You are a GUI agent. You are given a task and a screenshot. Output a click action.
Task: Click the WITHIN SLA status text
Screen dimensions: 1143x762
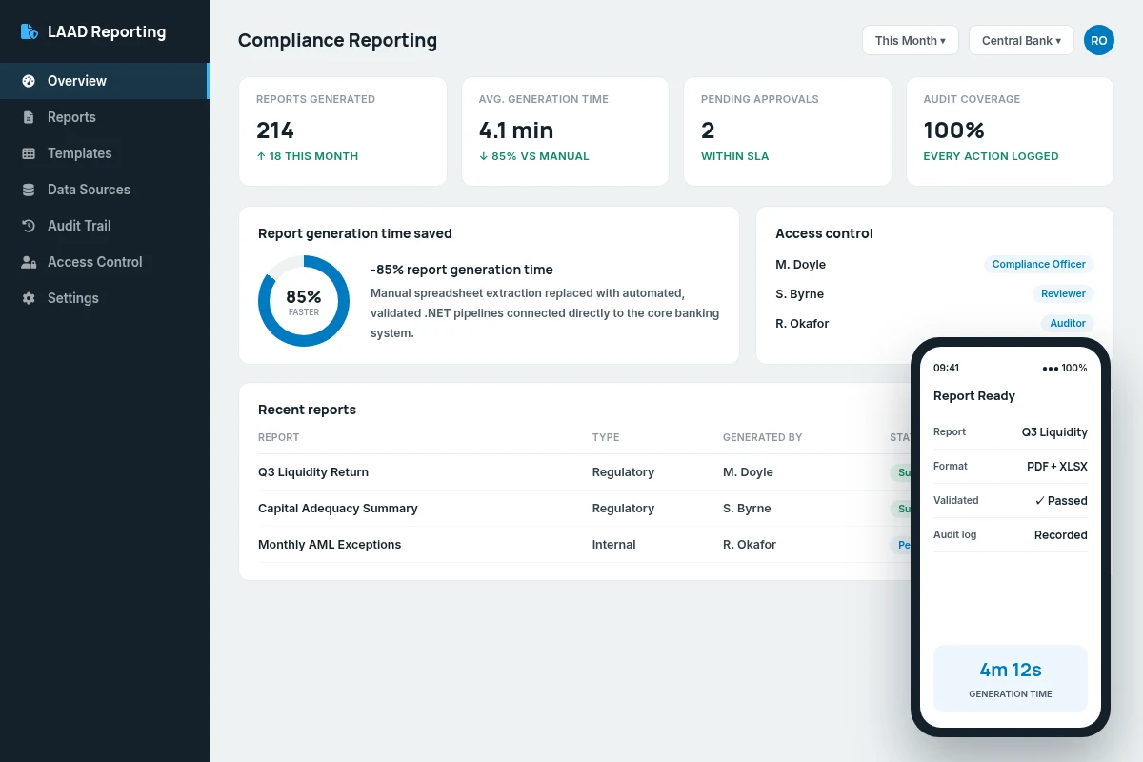coord(734,156)
